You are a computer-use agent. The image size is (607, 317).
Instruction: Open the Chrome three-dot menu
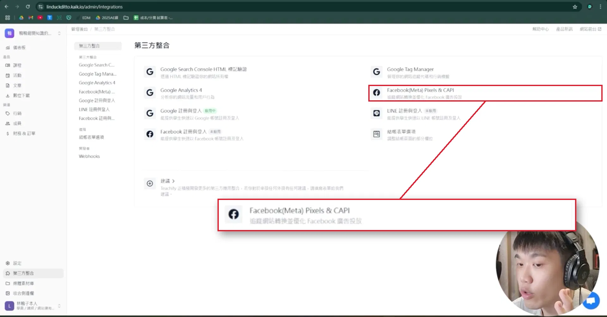click(600, 7)
